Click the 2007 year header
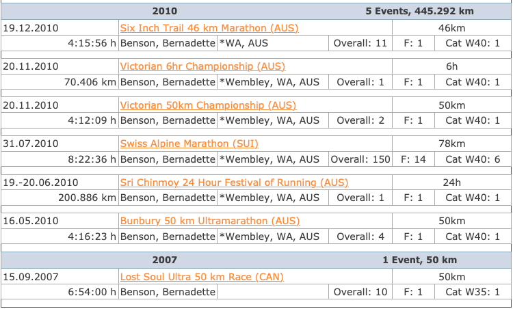Viewport: 513px width, 309px height. (165, 260)
